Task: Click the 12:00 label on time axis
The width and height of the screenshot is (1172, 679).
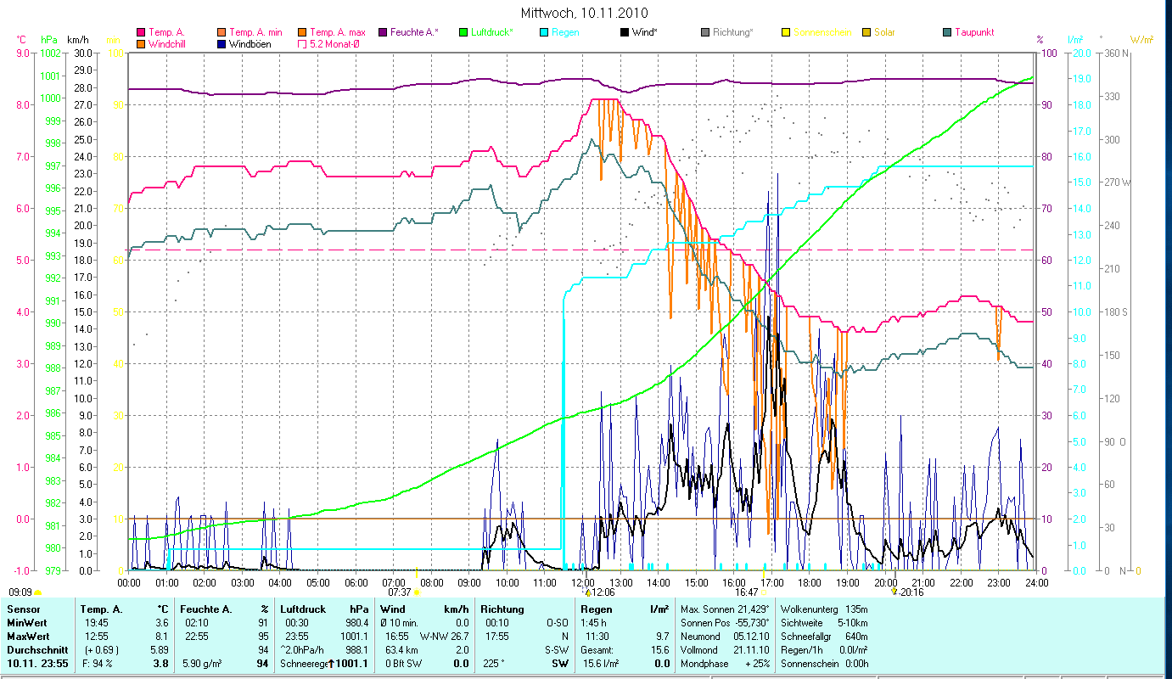Action: [583, 582]
